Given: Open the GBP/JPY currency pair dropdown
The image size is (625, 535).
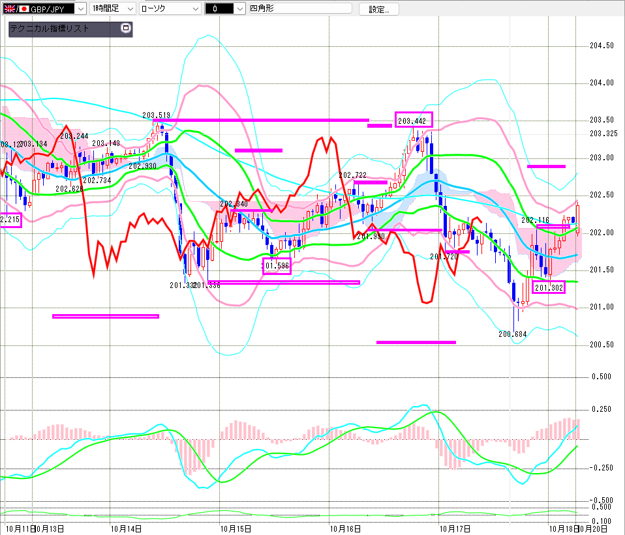Looking at the screenshot, I should 80,8.
